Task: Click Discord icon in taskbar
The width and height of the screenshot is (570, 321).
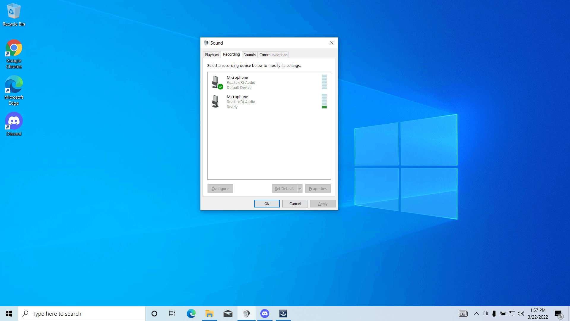Action: point(265,314)
